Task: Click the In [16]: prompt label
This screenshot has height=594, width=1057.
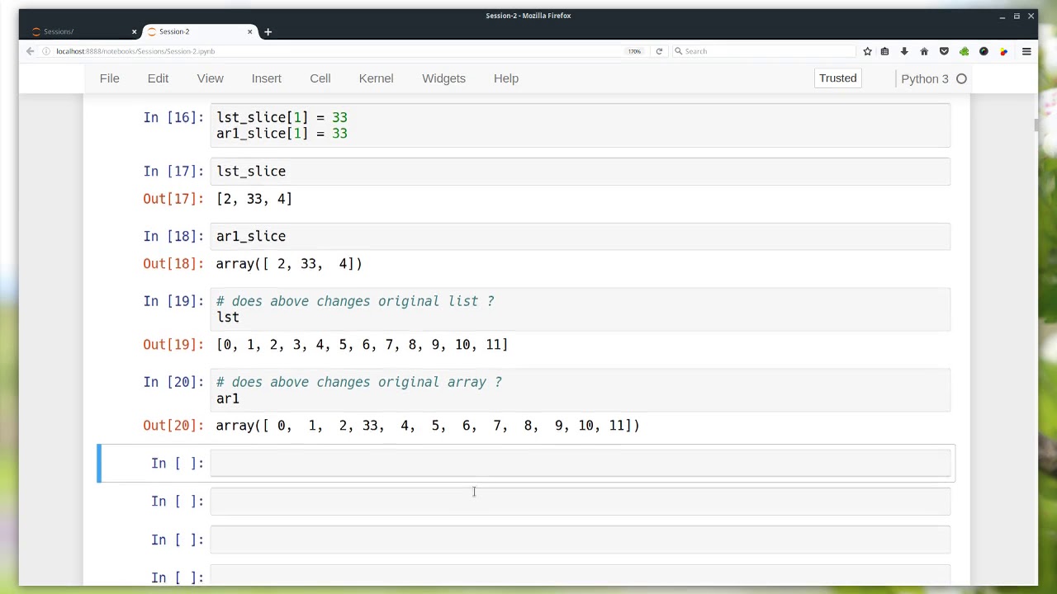Action: point(173,118)
